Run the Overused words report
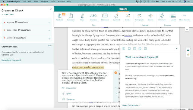The width and height of the screenshot is (193, 110). click(x=116, y=17)
